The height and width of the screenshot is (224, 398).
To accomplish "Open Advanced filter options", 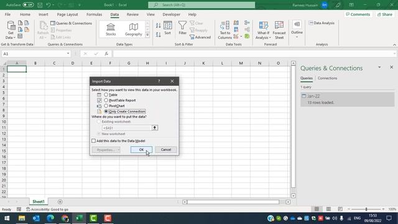I will point(200,37).
